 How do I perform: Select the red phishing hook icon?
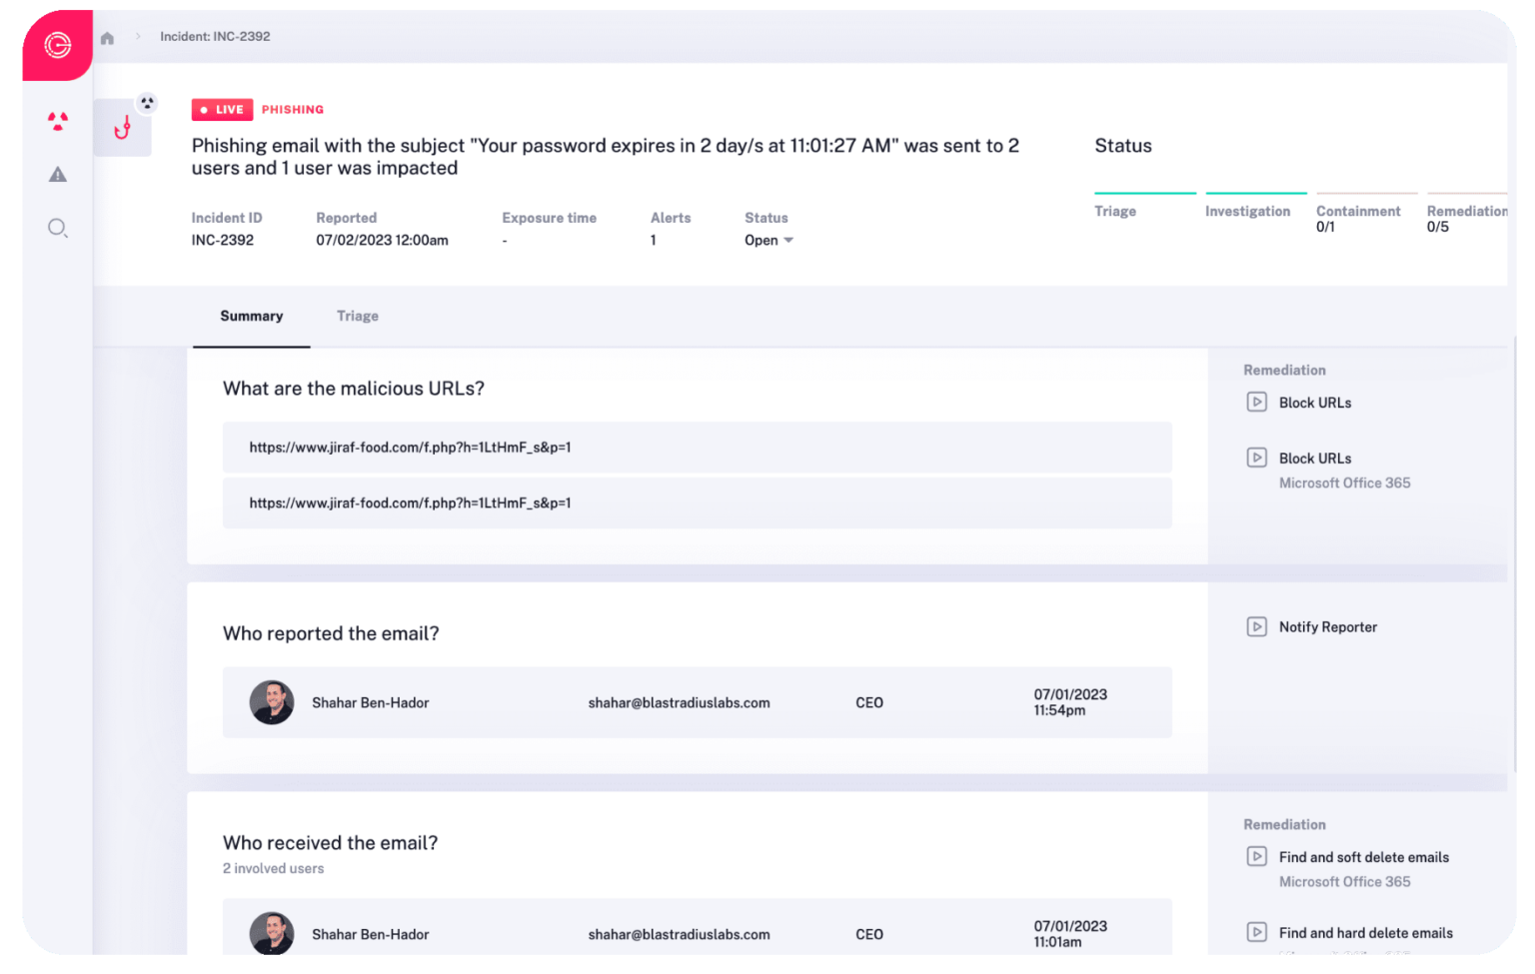click(125, 129)
